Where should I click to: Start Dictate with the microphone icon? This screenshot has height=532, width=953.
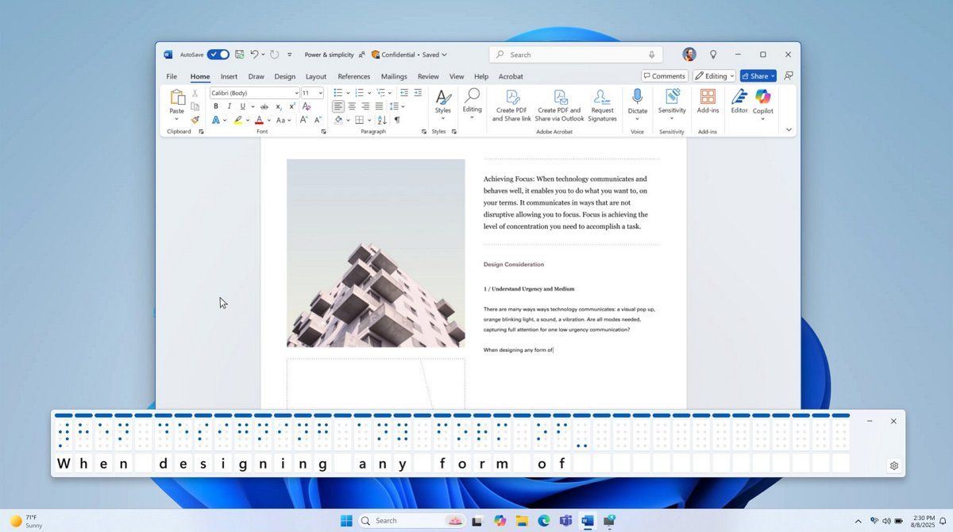(637, 101)
